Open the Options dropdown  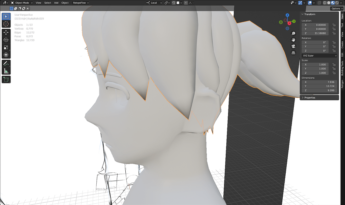[337, 8]
